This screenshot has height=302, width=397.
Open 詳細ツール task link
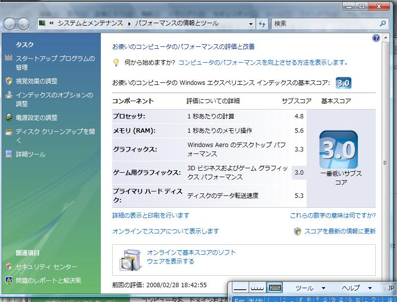coord(31,154)
